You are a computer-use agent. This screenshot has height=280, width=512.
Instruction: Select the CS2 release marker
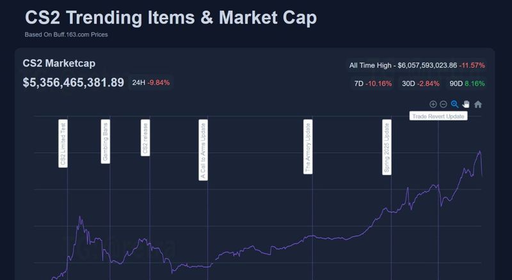(145, 137)
